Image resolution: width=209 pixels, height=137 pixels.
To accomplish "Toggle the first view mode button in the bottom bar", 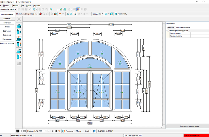I will [17, 131].
